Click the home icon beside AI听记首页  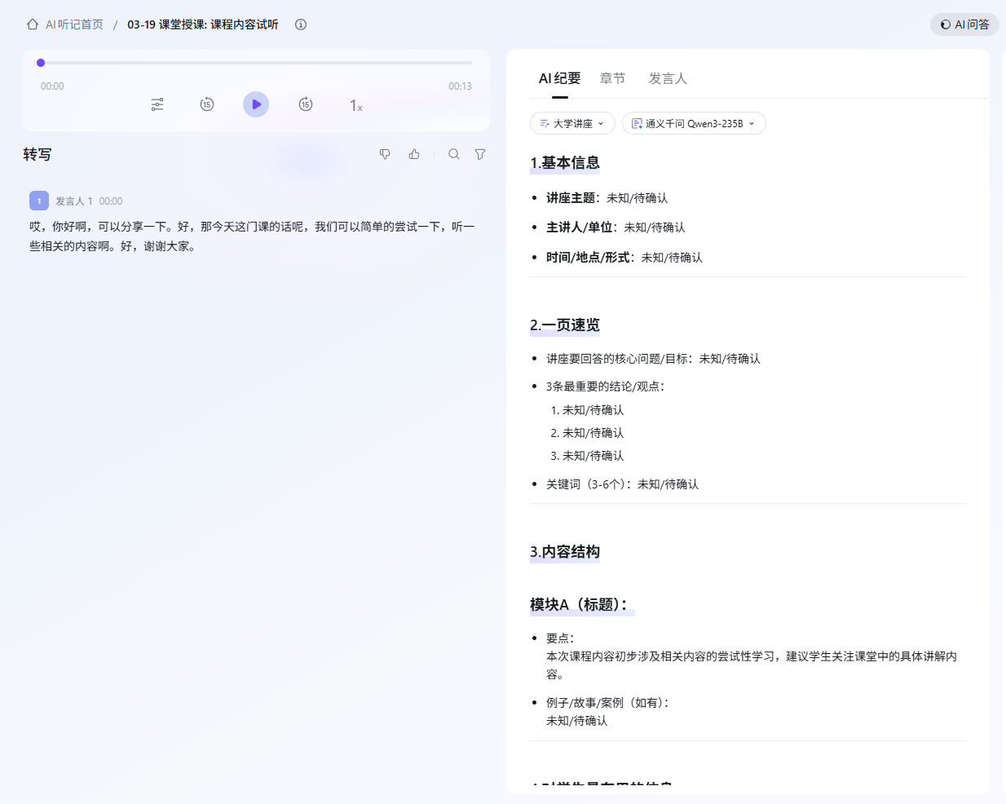pyautogui.click(x=33, y=24)
